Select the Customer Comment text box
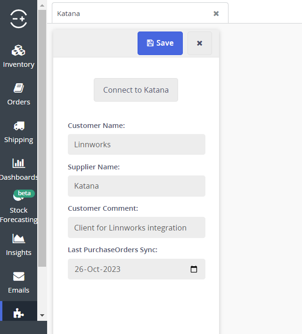 click(x=136, y=228)
